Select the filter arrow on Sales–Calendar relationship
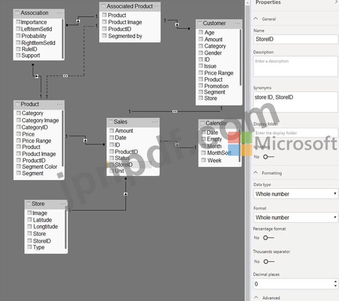The image size is (339, 301). coord(177,144)
